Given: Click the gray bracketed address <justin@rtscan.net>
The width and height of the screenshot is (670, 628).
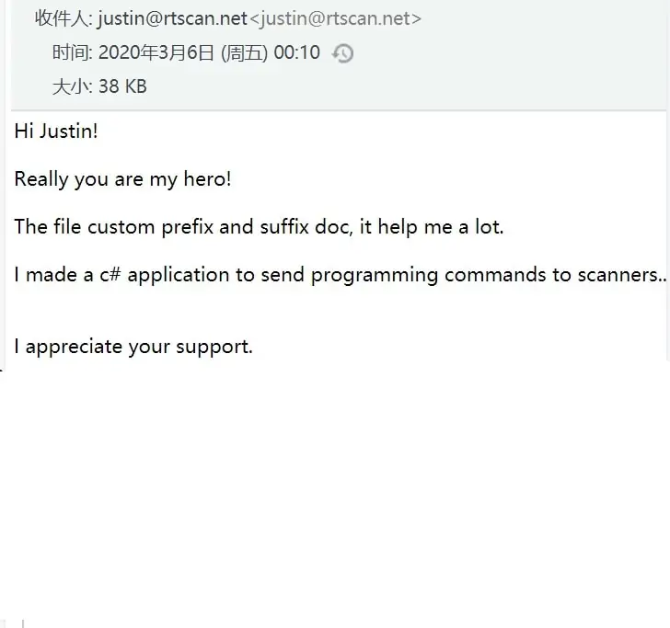Looking at the screenshot, I should tap(336, 17).
